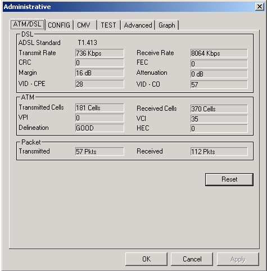Click the Received Cells label
Screen dimensions: 267x271
tap(157, 109)
